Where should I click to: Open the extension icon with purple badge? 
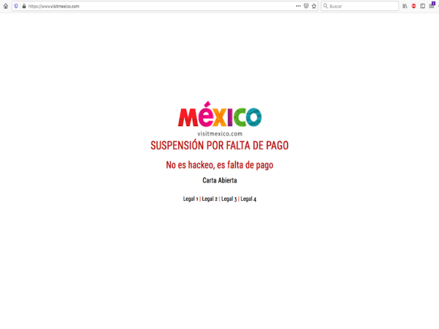coord(432,5)
